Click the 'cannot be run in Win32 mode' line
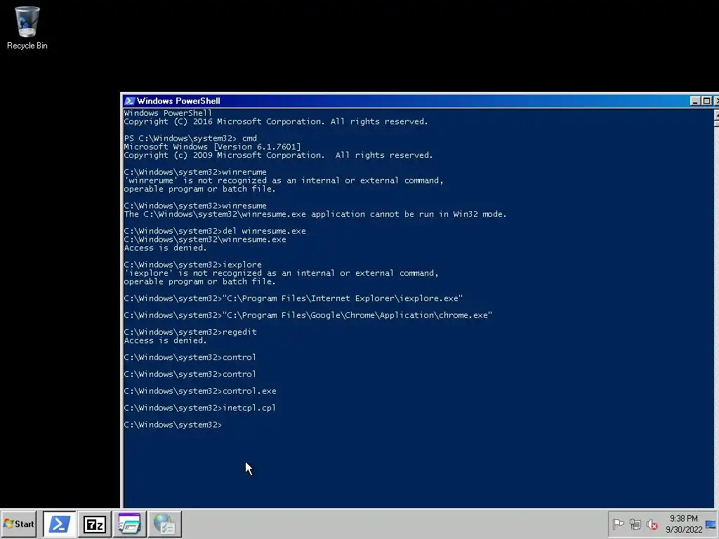 tap(315, 214)
